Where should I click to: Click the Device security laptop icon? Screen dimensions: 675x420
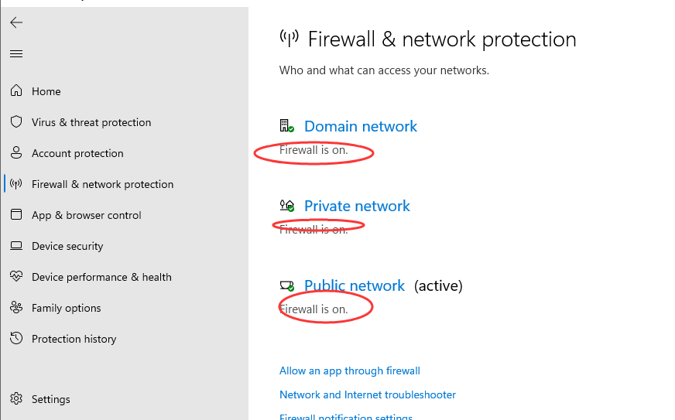point(16,246)
